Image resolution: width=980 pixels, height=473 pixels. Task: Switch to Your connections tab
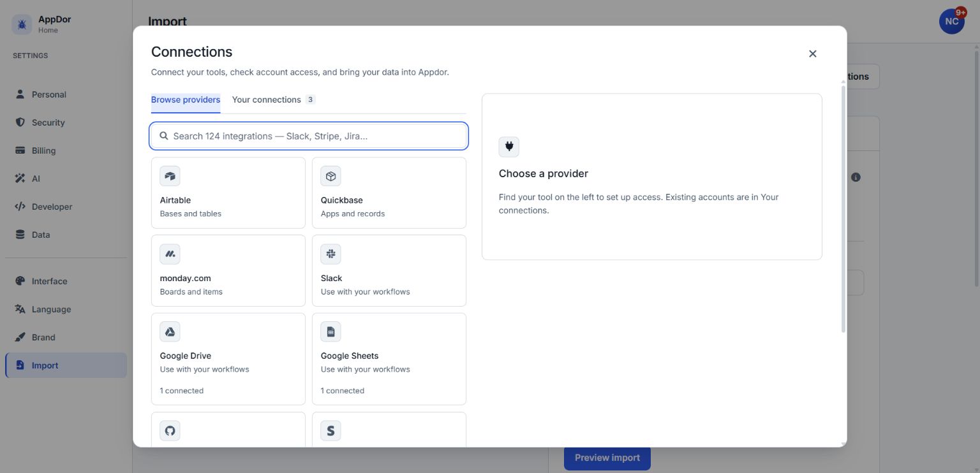274,99
